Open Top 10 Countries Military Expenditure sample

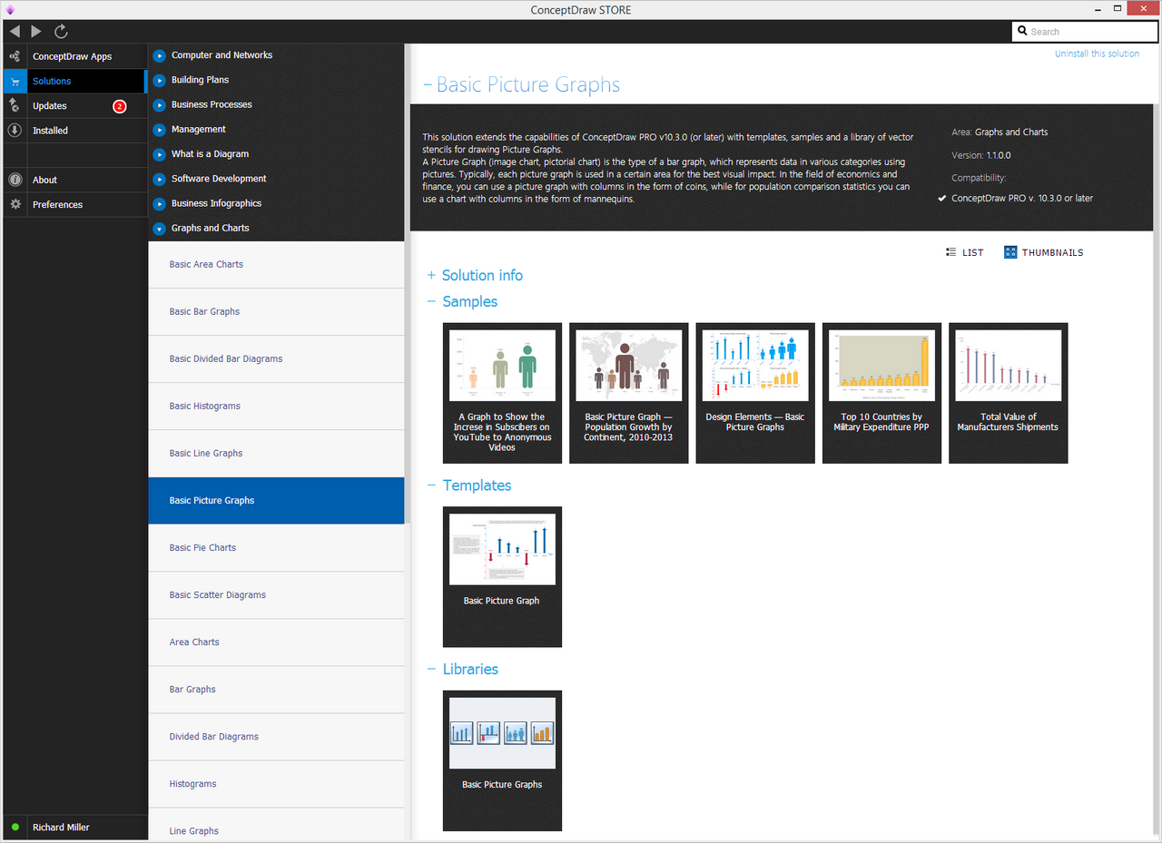click(881, 393)
